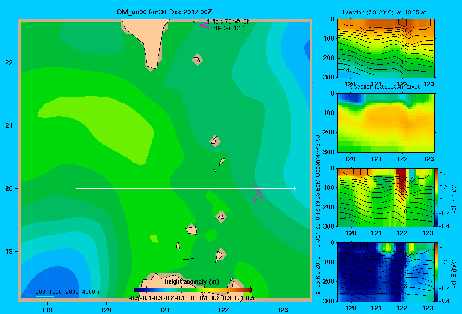Click the left endpoint of the white section line

77,188
